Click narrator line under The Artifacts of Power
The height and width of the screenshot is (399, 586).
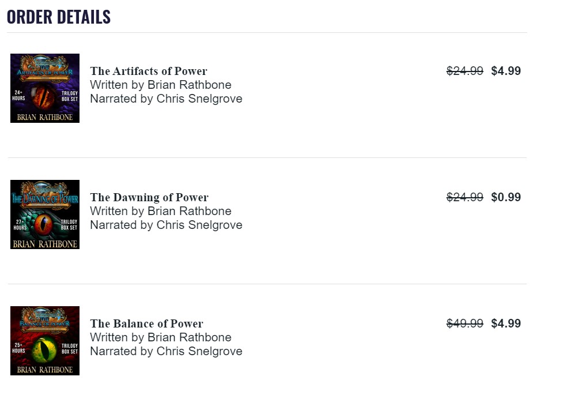click(166, 99)
